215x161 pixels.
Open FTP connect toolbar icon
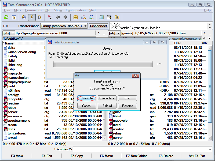click(83, 17)
